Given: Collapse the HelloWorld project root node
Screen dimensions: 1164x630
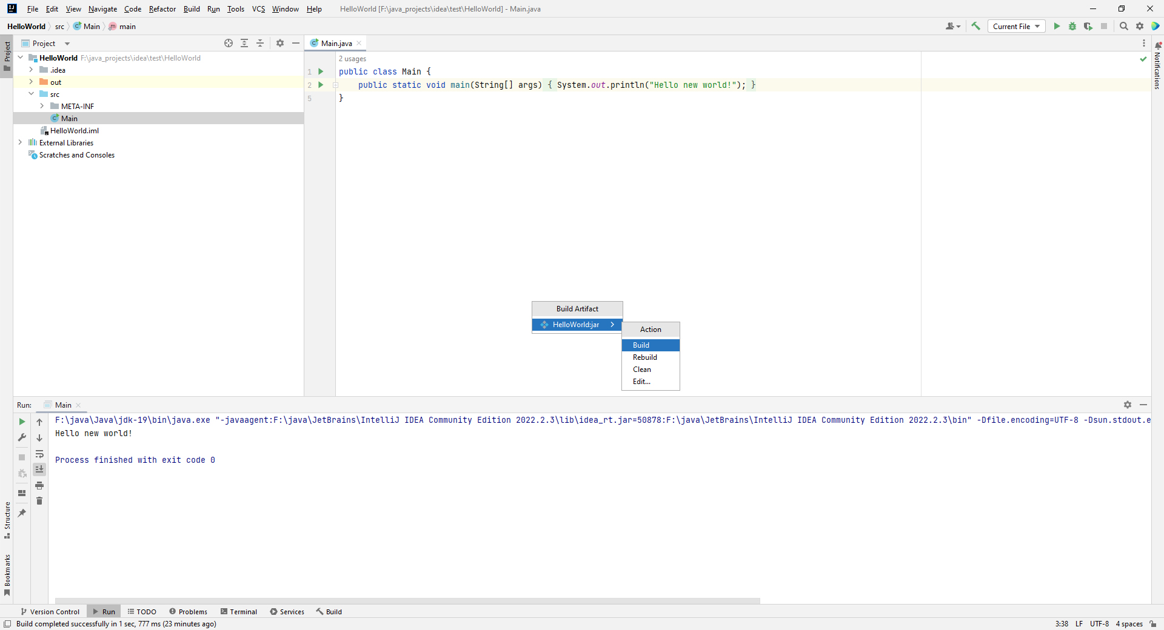Looking at the screenshot, I should point(20,58).
